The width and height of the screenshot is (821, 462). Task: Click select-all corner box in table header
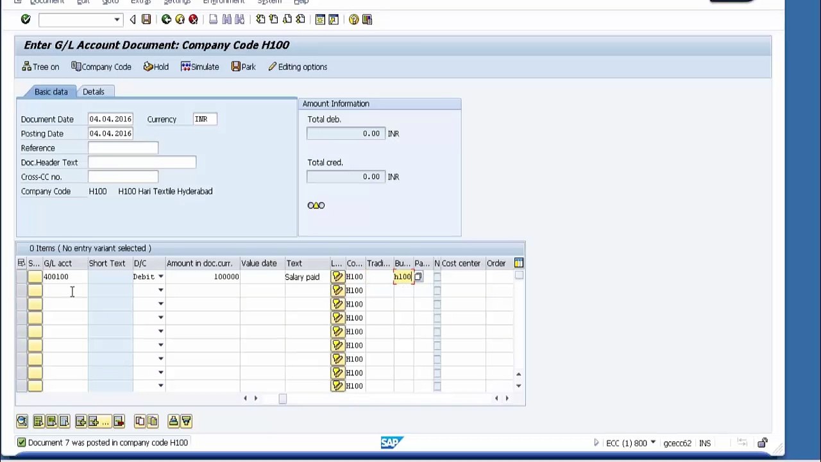tap(21, 263)
